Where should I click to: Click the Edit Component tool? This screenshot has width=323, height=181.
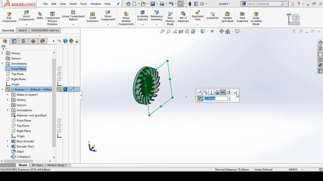tap(9, 17)
